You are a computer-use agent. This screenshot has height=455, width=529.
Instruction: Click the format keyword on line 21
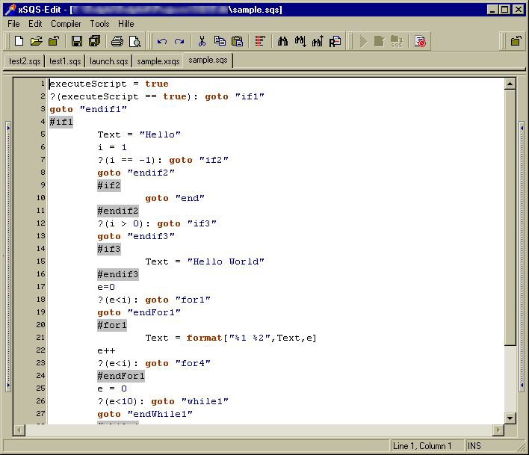[204, 338]
